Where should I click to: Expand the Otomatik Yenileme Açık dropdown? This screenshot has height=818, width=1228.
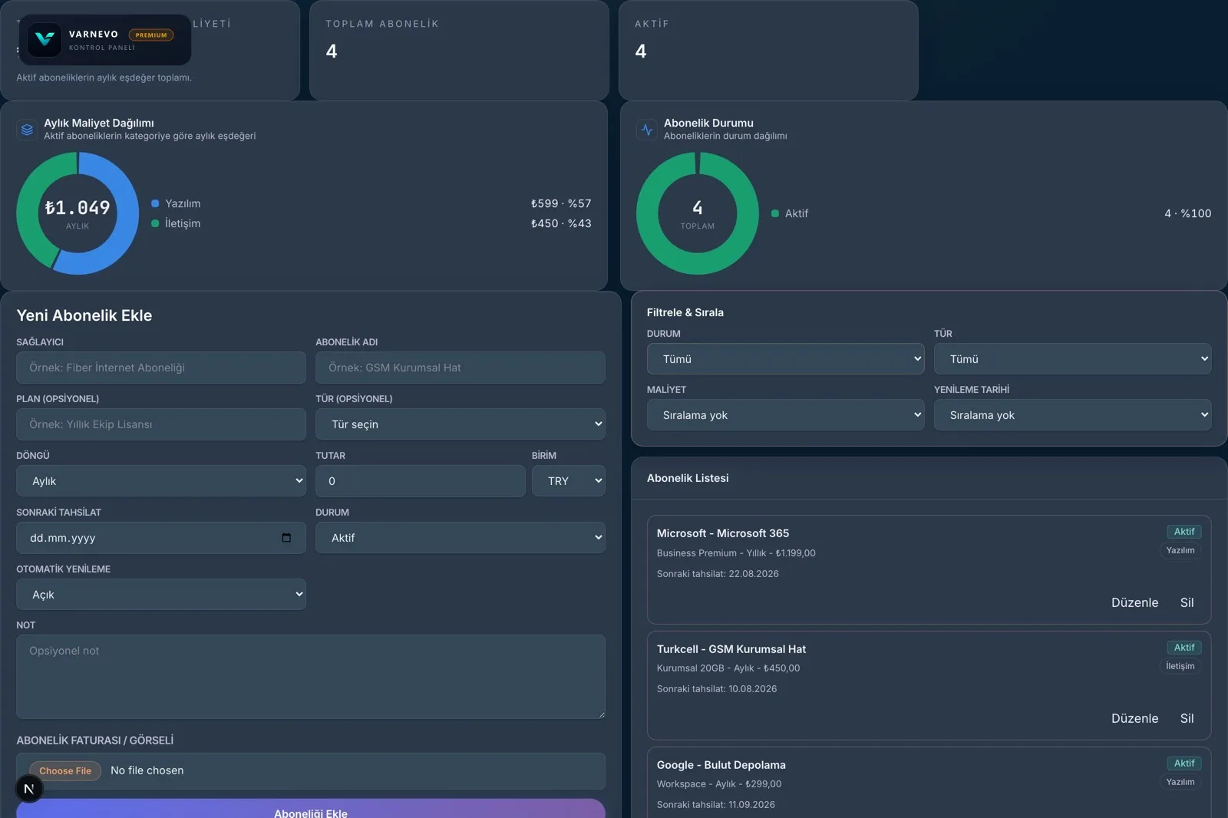(x=161, y=595)
